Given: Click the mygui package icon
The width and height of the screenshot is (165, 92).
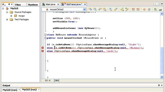Looking at the screenshot, I should pos(15,16).
